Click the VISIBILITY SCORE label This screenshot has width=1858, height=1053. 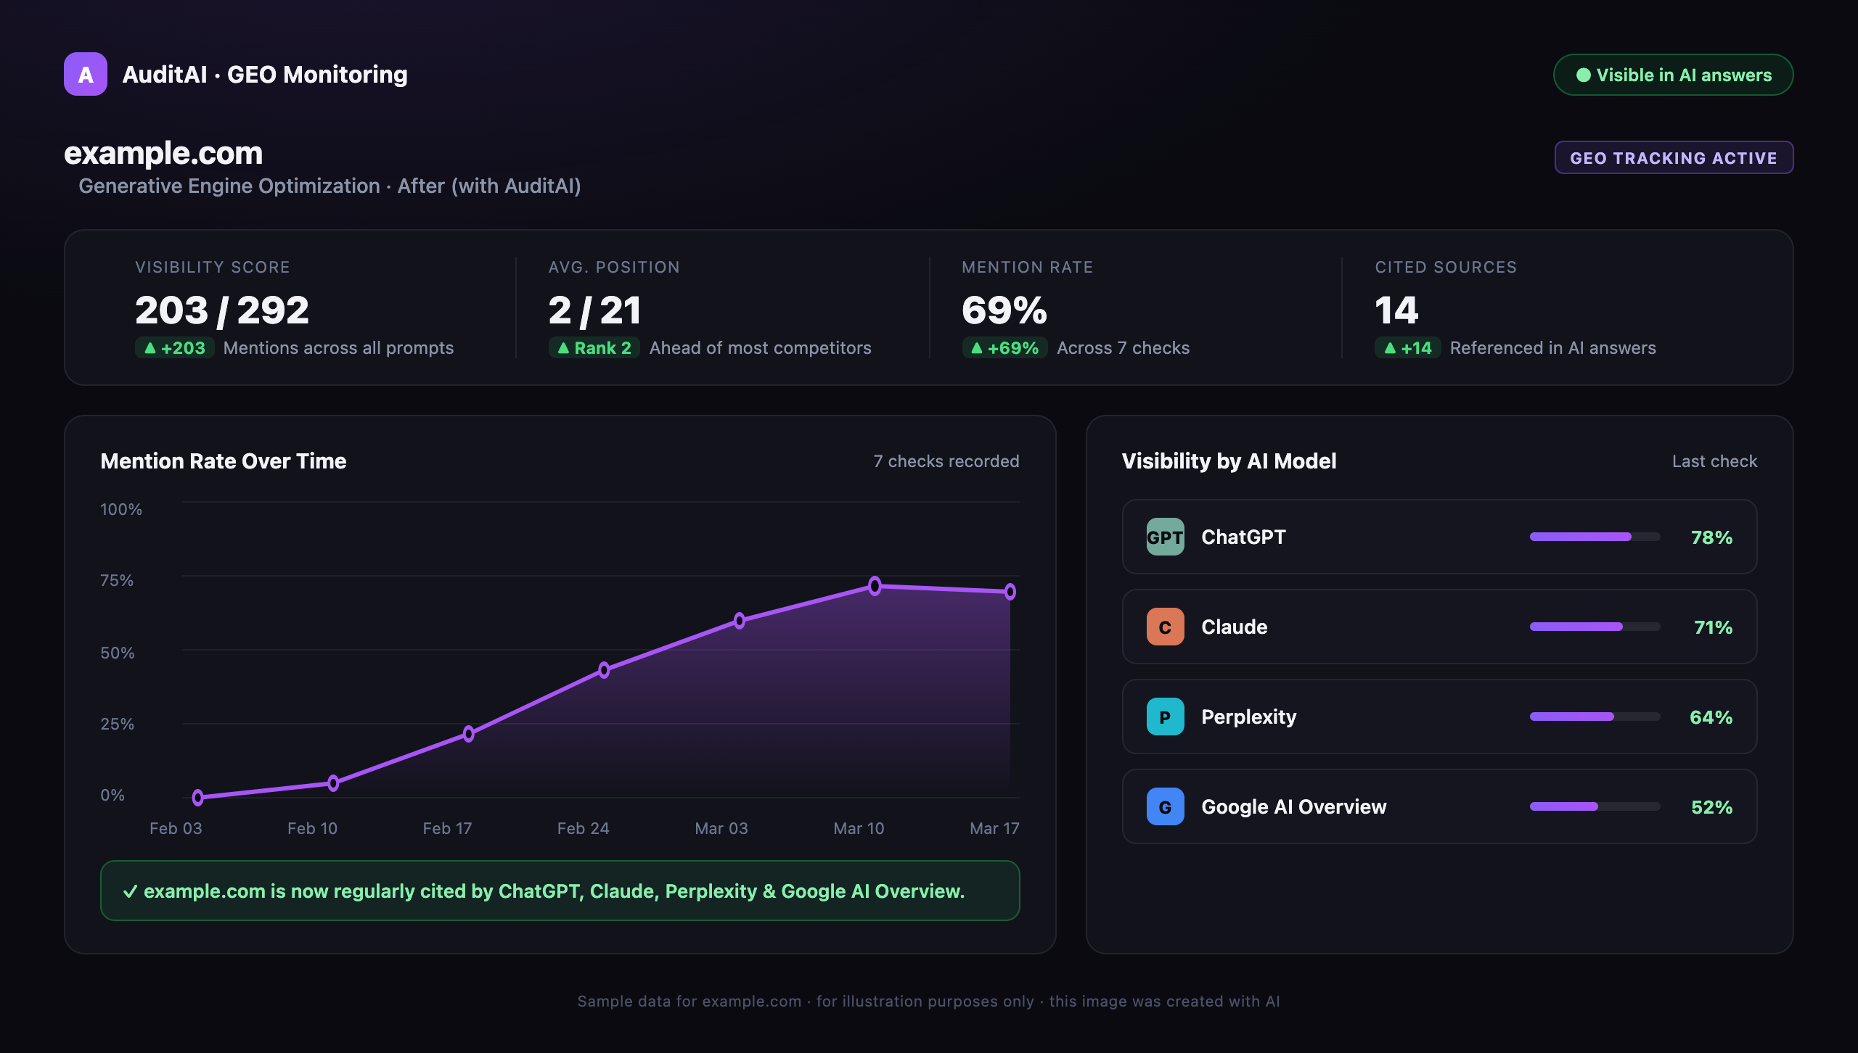(x=213, y=267)
